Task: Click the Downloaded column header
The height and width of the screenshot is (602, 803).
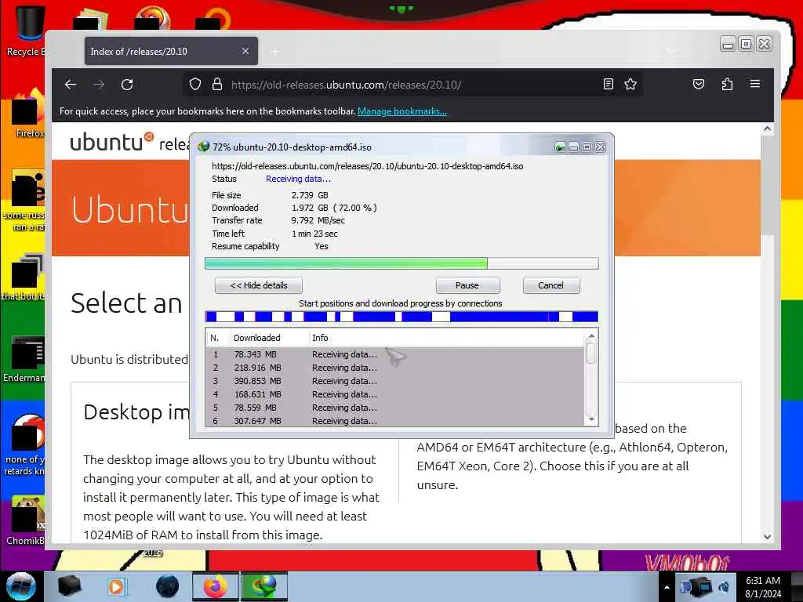Action: 269,338
